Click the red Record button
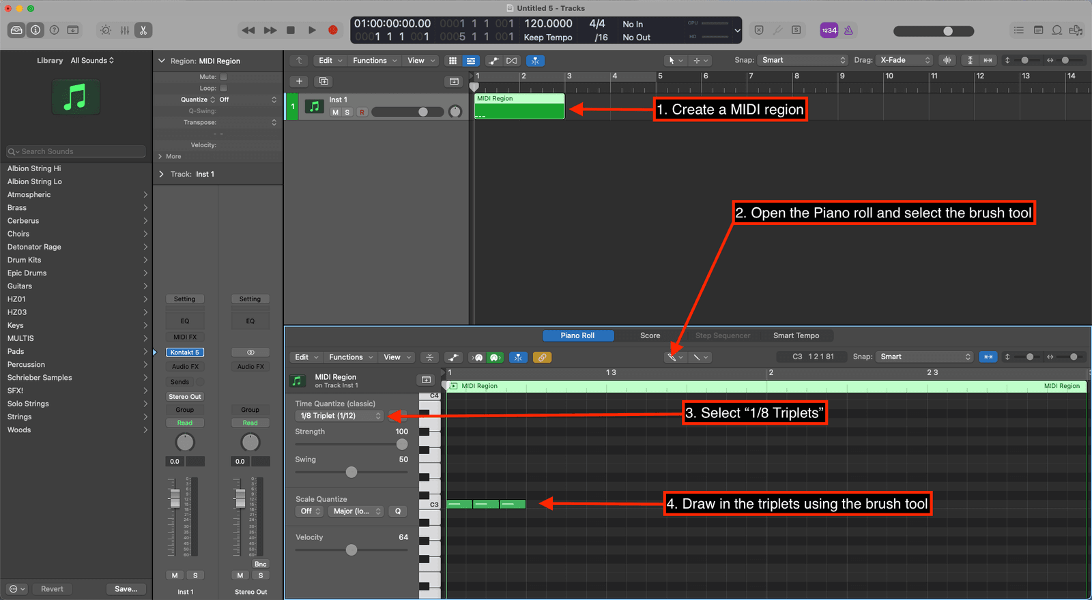 tap(333, 30)
